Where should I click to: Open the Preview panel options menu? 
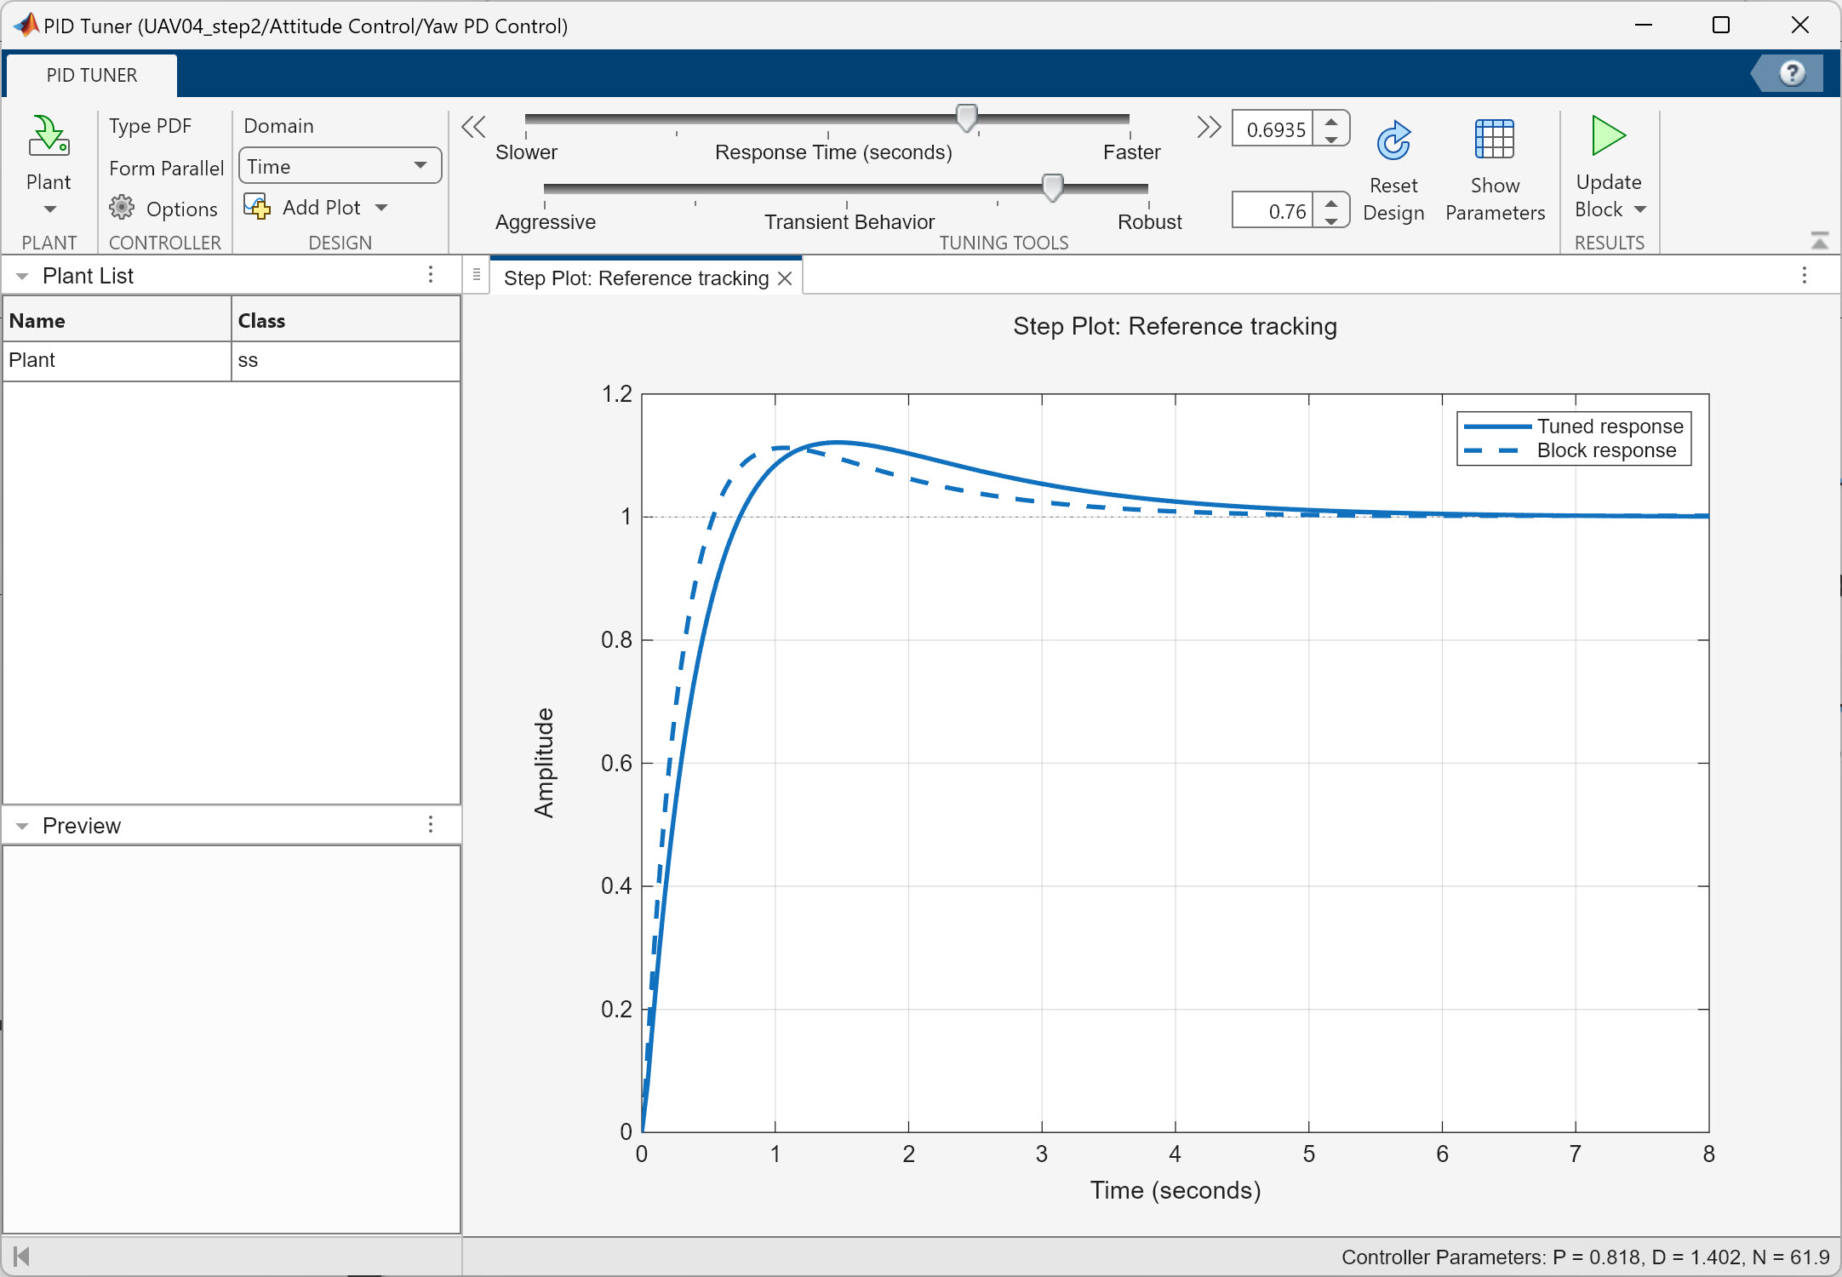pyautogui.click(x=431, y=825)
